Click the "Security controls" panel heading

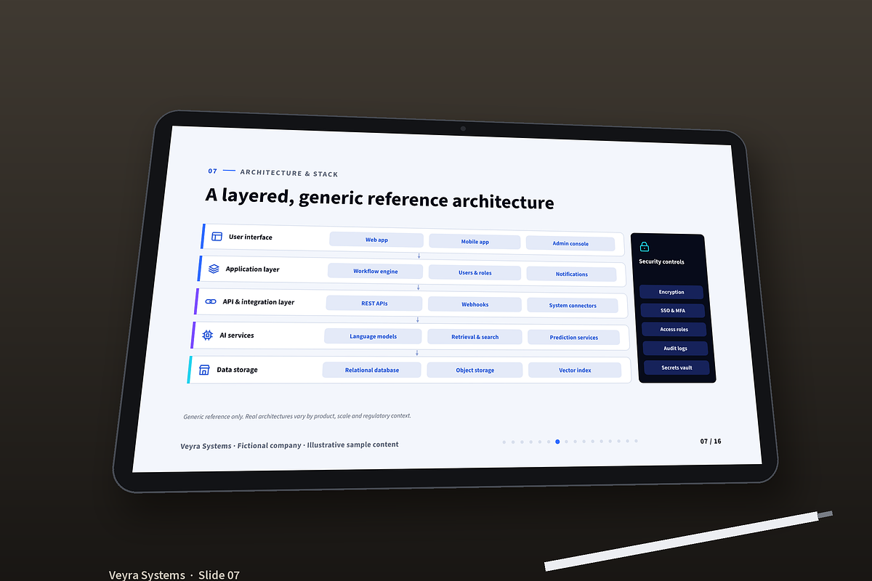(x=661, y=261)
